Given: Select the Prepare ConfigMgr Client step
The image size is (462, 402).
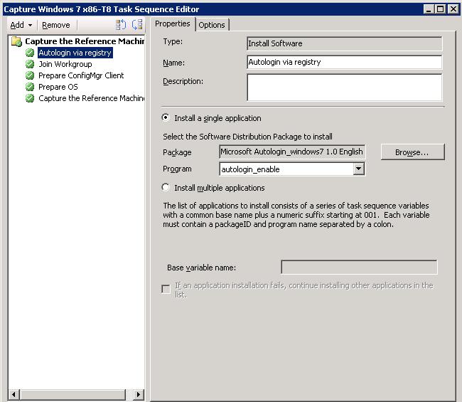Looking at the screenshot, I should tap(81, 75).
